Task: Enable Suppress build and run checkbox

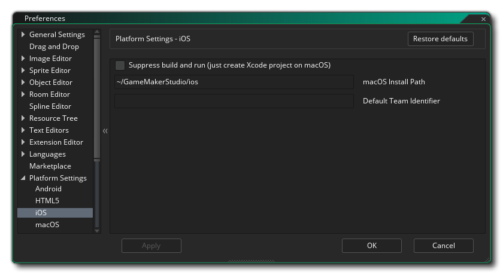Action: coord(120,65)
